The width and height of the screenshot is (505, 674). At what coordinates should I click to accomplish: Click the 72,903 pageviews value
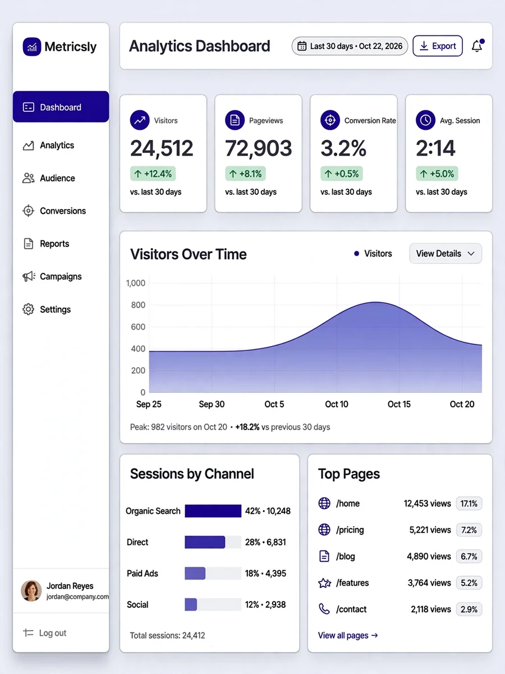tap(259, 148)
